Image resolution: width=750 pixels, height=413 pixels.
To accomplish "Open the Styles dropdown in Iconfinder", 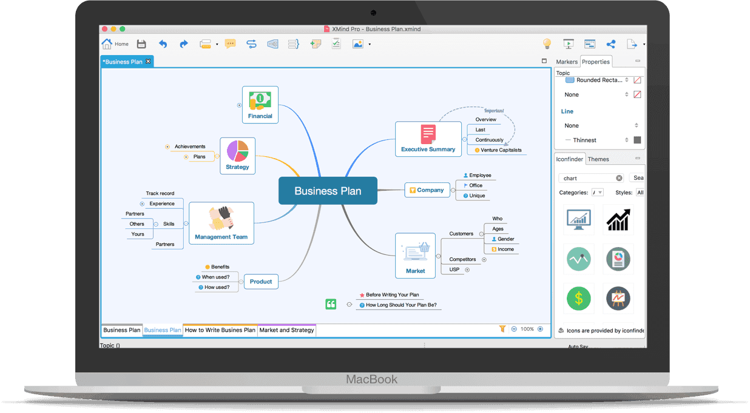I will coord(640,193).
